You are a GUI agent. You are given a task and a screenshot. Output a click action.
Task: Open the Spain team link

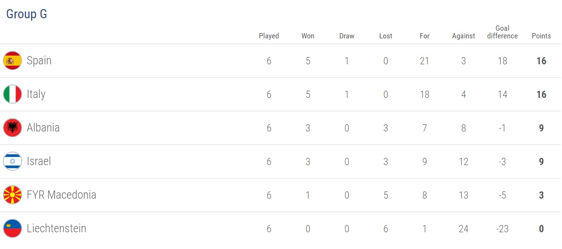[39, 61]
